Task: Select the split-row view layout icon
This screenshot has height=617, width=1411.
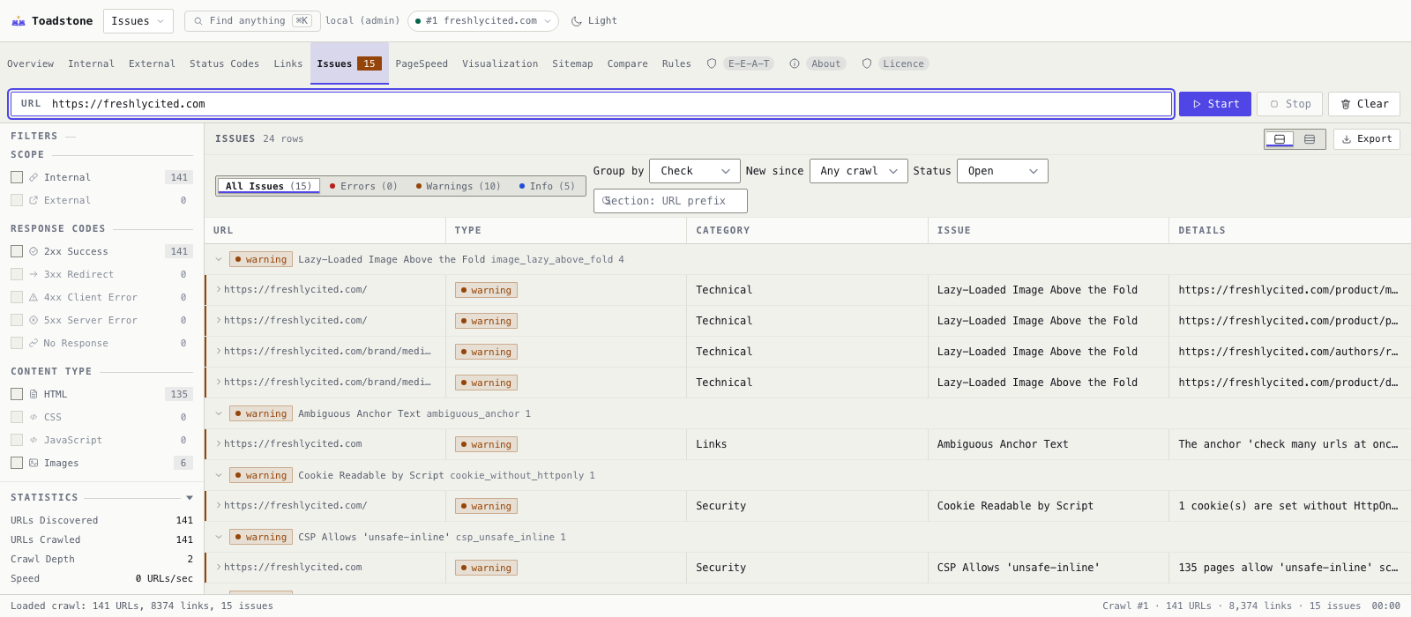Action: (x=1280, y=139)
